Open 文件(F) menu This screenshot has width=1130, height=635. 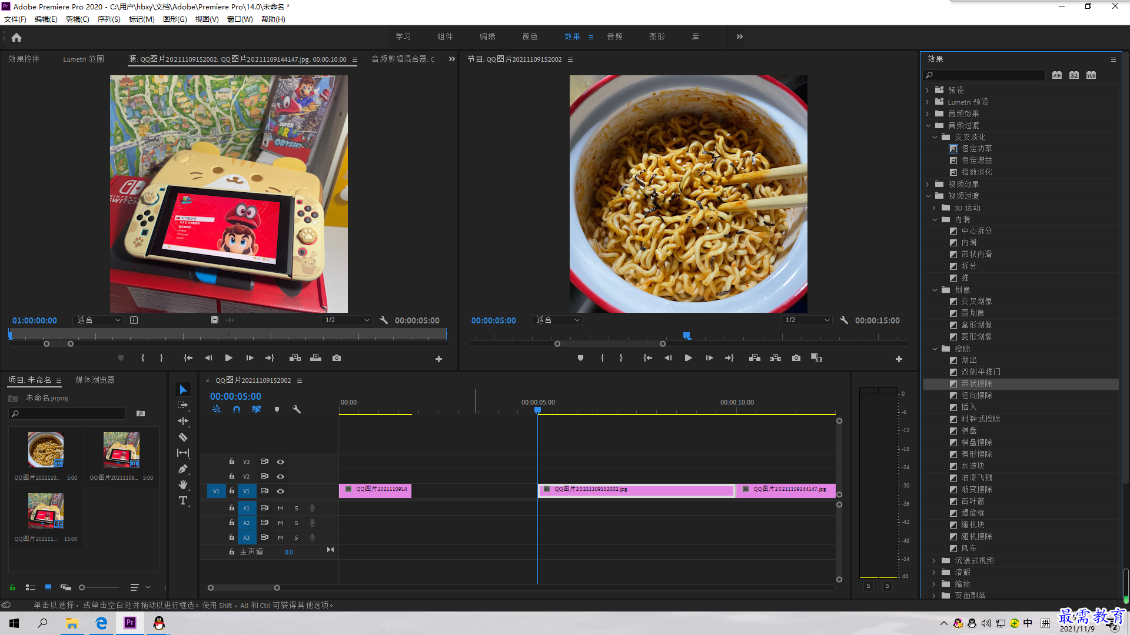(x=15, y=19)
